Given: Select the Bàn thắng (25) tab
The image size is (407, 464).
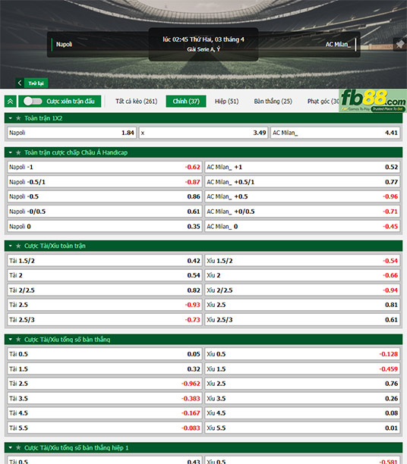Looking at the screenshot, I should 273,101.
